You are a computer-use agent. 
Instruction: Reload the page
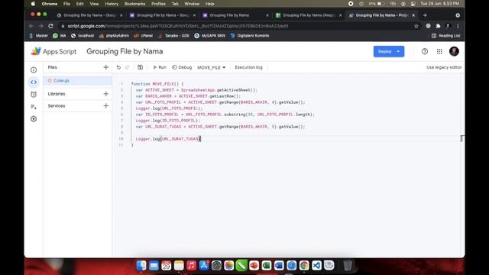pos(51,26)
